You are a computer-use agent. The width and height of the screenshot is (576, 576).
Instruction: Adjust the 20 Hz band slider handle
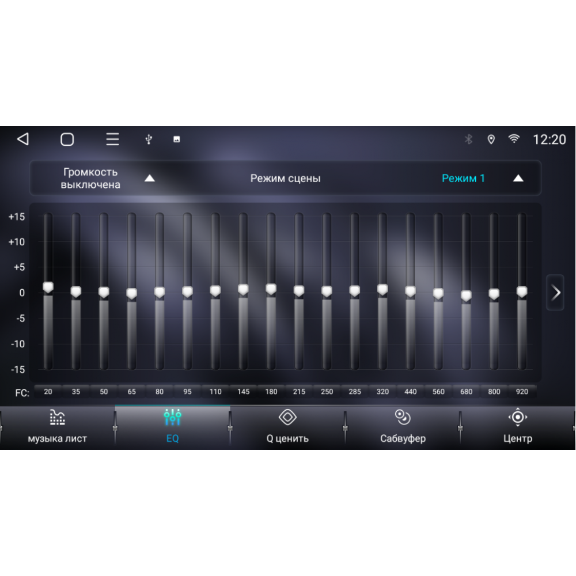click(48, 287)
